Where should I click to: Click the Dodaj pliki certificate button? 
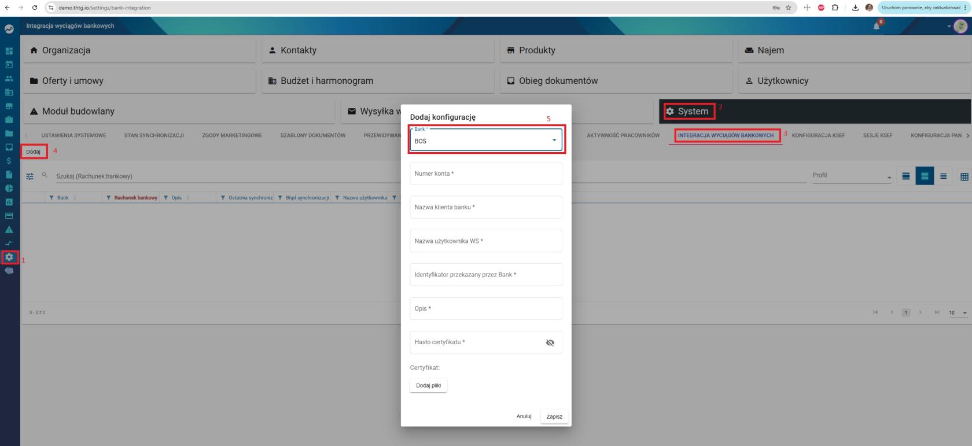428,385
